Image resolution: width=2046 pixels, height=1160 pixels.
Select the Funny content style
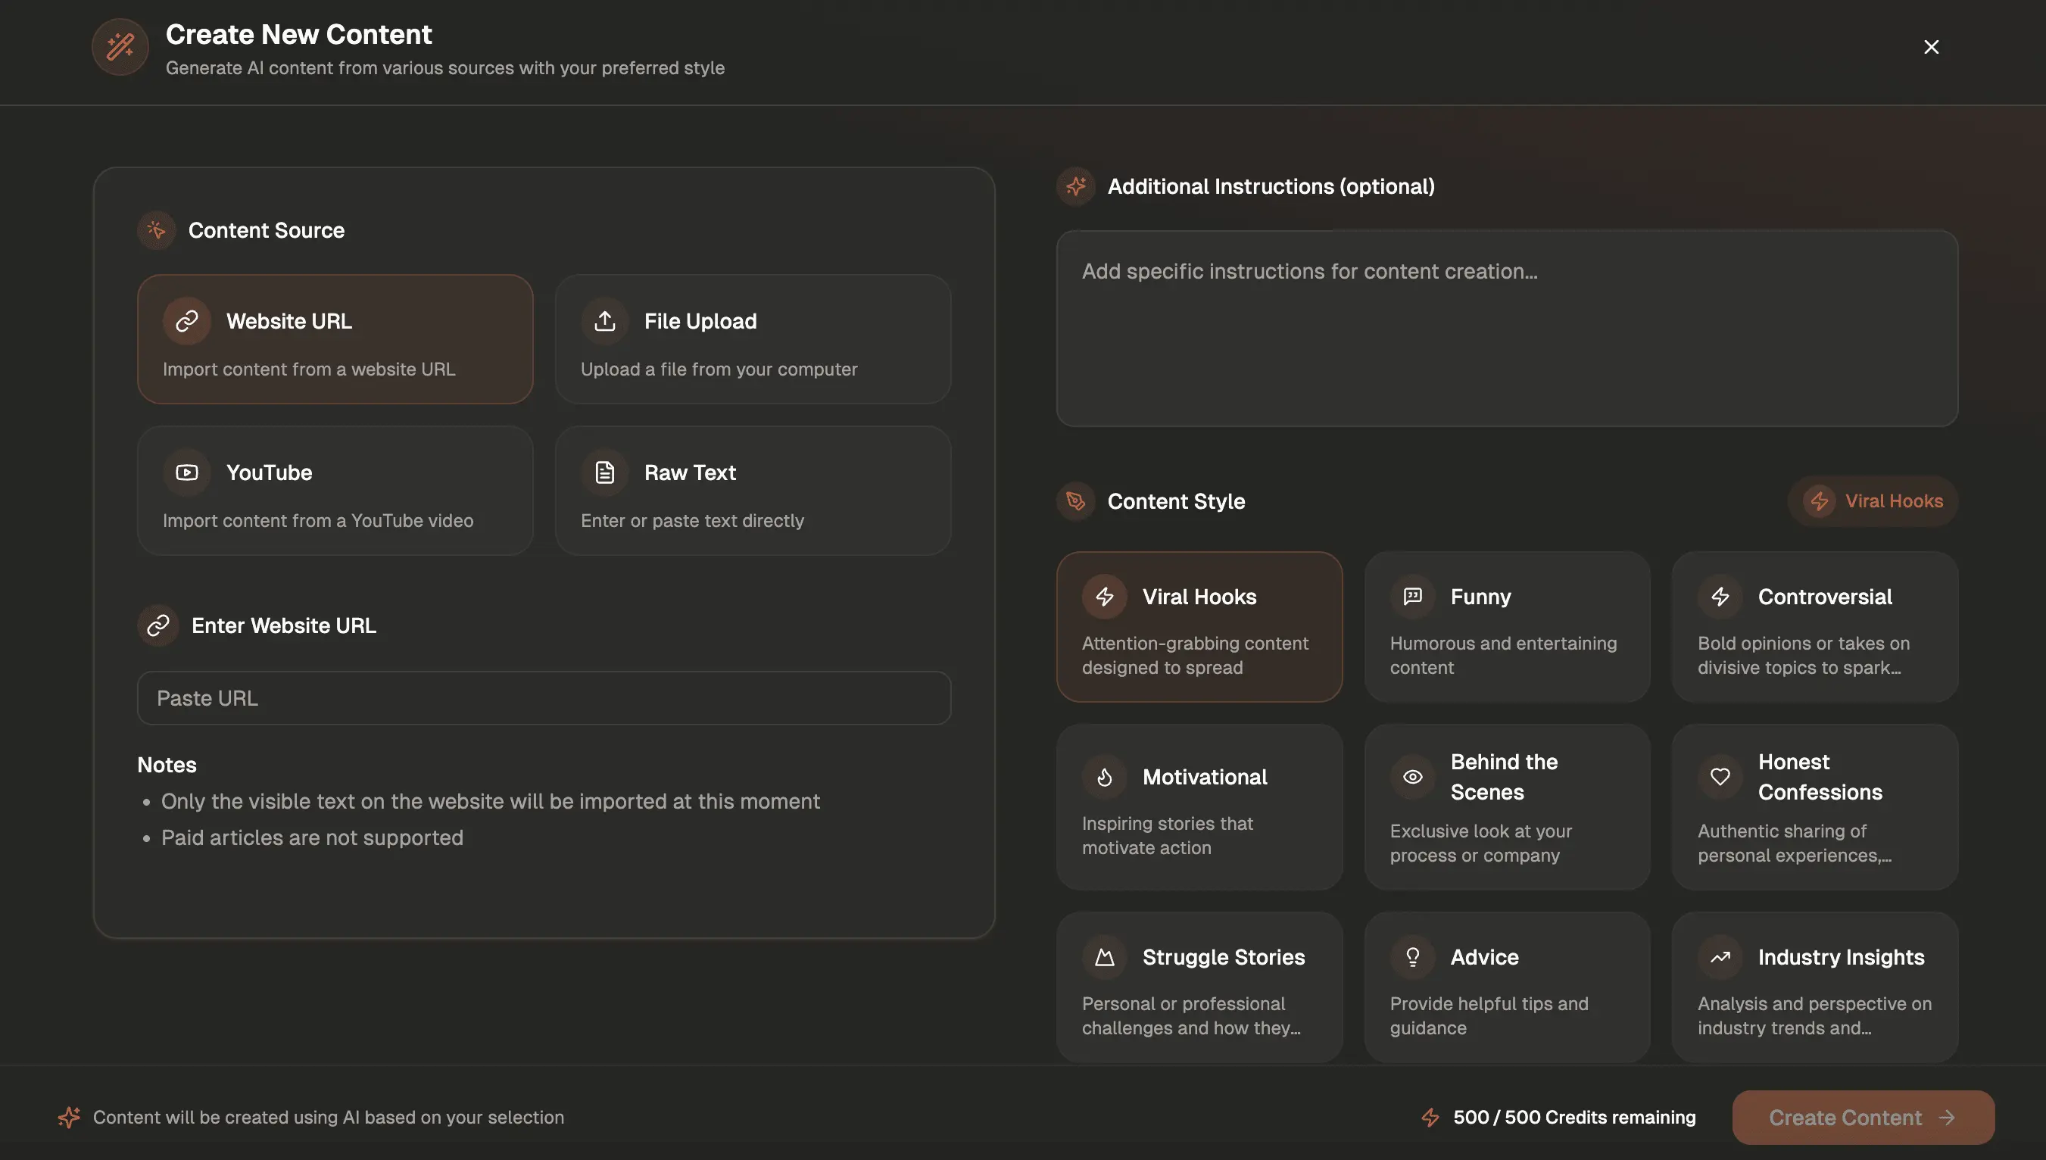(x=1507, y=627)
